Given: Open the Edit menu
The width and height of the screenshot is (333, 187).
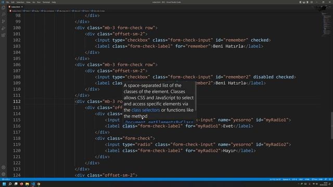Looking at the screenshot, I should pos(12,2).
